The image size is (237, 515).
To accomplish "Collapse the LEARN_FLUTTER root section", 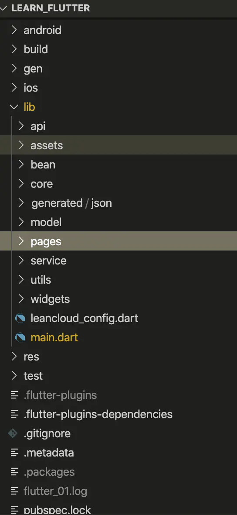I will (4, 8).
